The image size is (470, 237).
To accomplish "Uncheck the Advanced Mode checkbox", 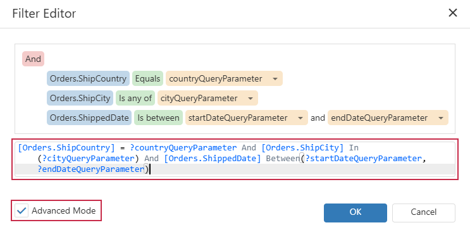I will point(22,210).
